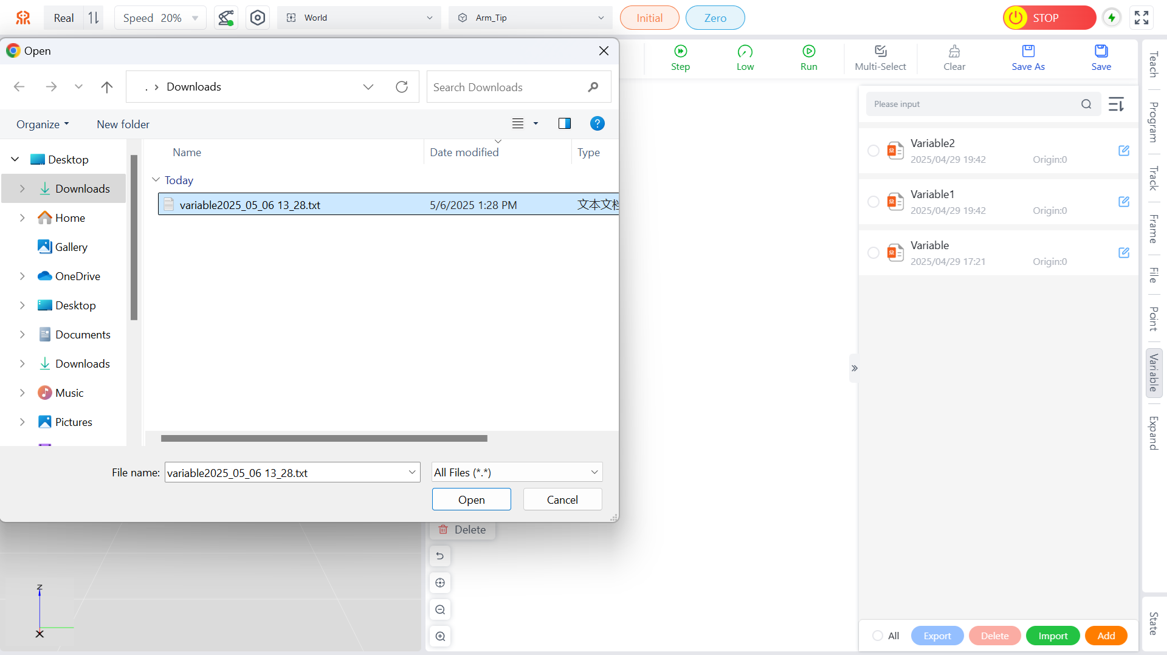Switch to the Point side tab
1167x655 pixels.
[1153, 318]
